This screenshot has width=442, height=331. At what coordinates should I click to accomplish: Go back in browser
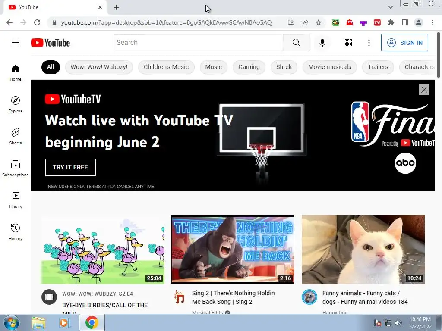[9, 22]
